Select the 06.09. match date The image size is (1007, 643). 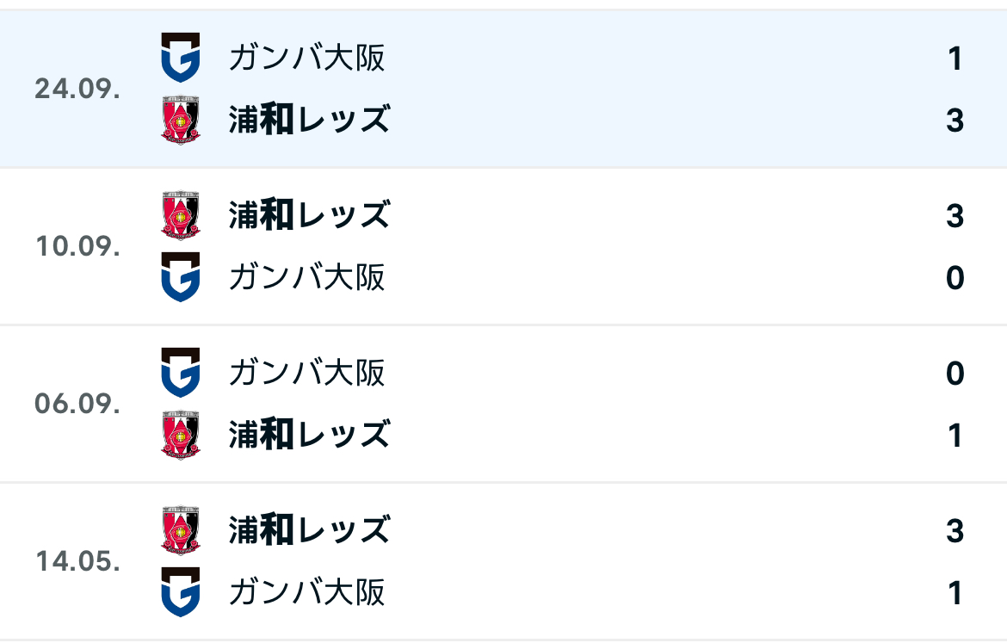[77, 405]
